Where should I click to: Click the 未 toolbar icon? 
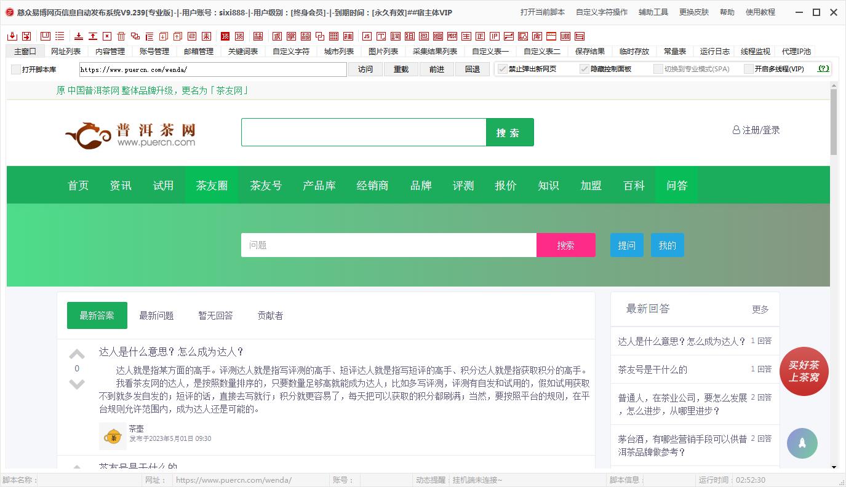point(206,36)
